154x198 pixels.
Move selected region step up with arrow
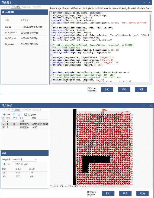(x=14, y=115)
